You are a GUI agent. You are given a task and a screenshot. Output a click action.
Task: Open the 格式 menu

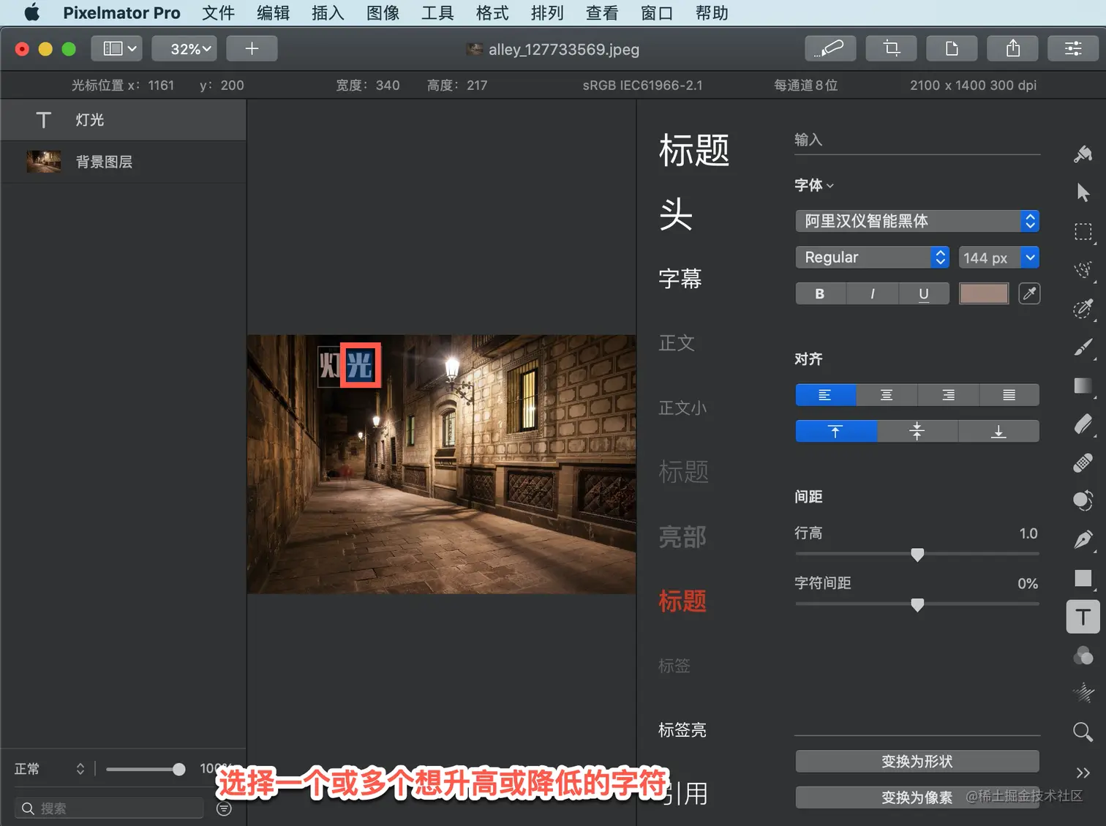[x=492, y=13]
